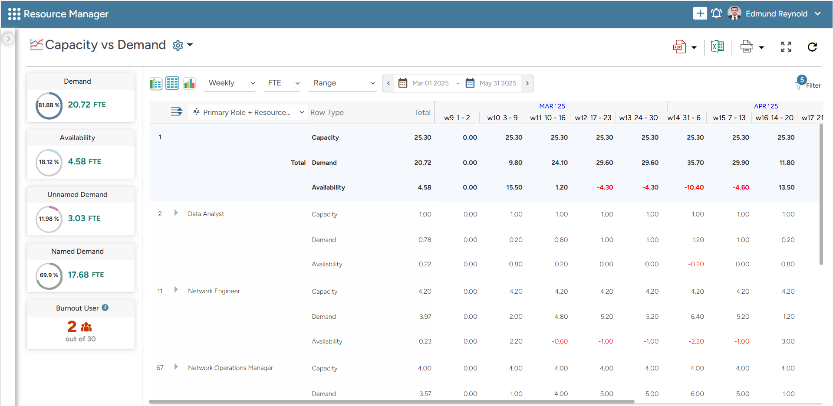Click the plus add-new icon in header

[700, 13]
